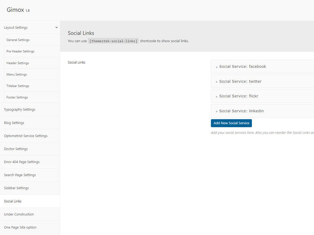This screenshot has width=314, height=235.
Task: Click Add New Social Service button
Action: tap(231, 123)
